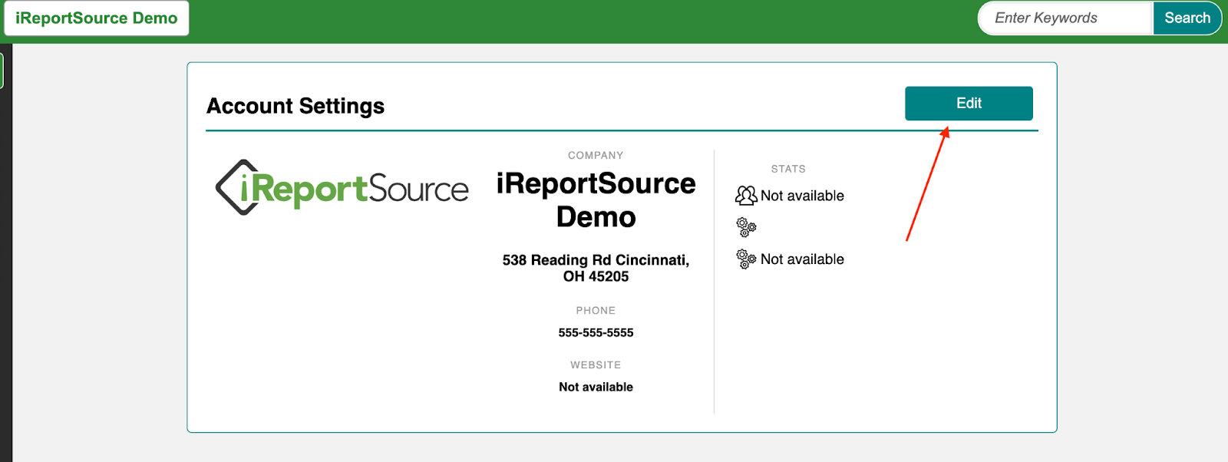1228x462 pixels.
Task: Focus the Enter Keywords search field
Action: click(1066, 18)
